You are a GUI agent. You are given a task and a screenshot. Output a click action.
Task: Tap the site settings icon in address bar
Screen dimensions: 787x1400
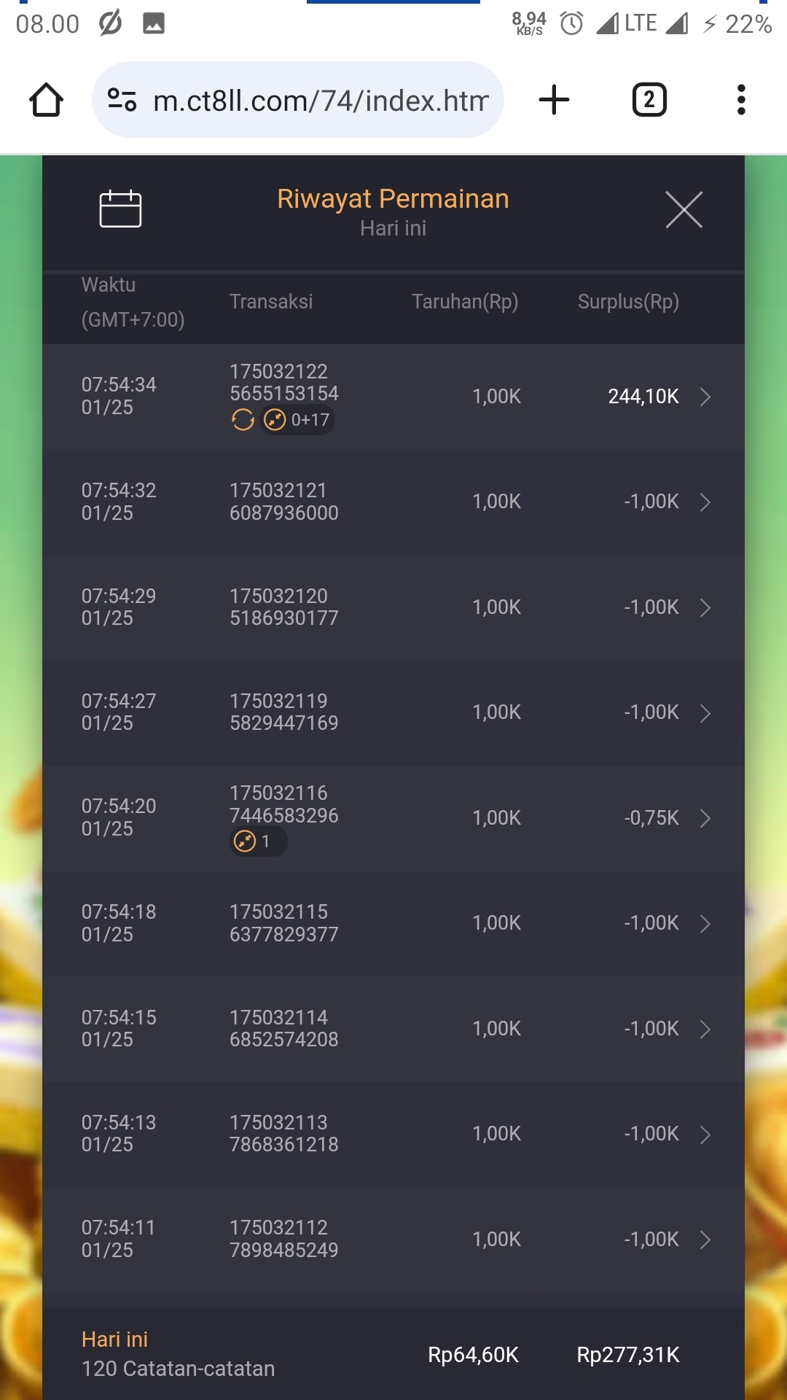coord(122,100)
